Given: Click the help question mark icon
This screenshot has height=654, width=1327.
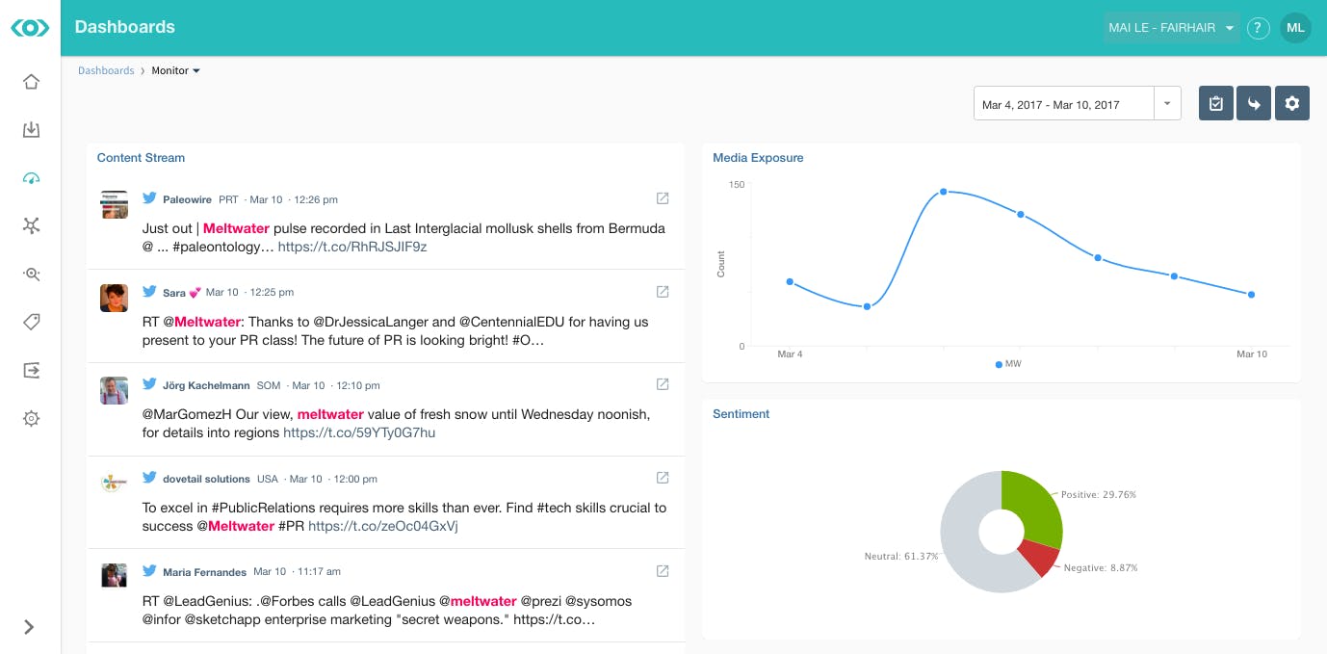Looking at the screenshot, I should tap(1258, 28).
